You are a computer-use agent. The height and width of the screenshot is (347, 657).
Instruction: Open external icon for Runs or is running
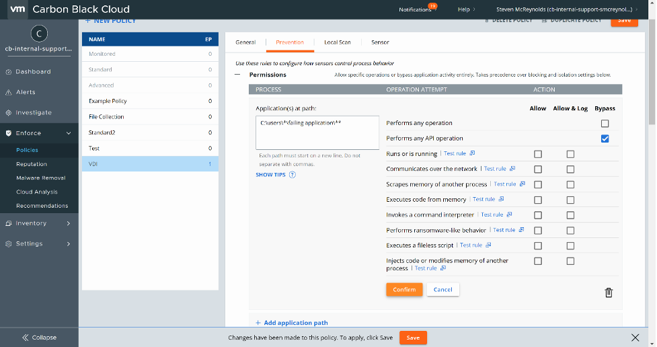(x=472, y=153)
